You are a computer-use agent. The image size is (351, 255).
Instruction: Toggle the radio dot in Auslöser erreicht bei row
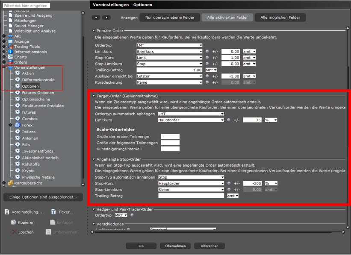pyautogui.click(x=207, y=76)
